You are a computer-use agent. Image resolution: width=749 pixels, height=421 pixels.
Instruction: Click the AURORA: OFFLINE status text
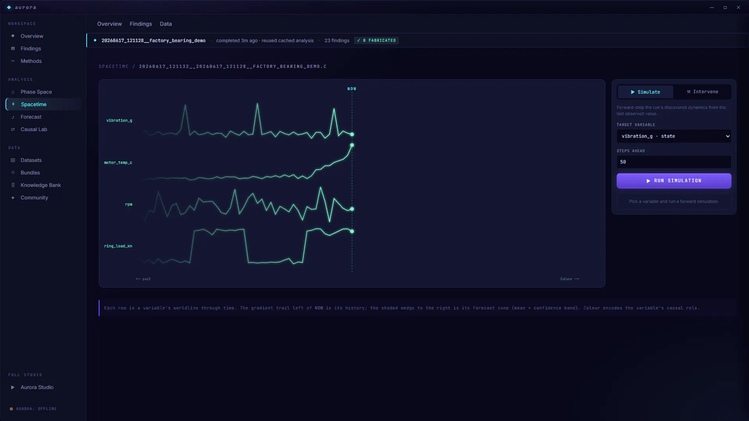[x=36, y=409]
